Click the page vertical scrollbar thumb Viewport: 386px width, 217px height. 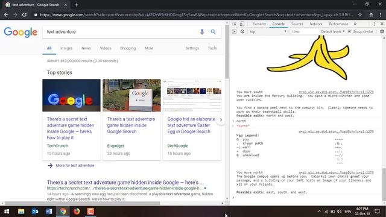tap(227, 52)
